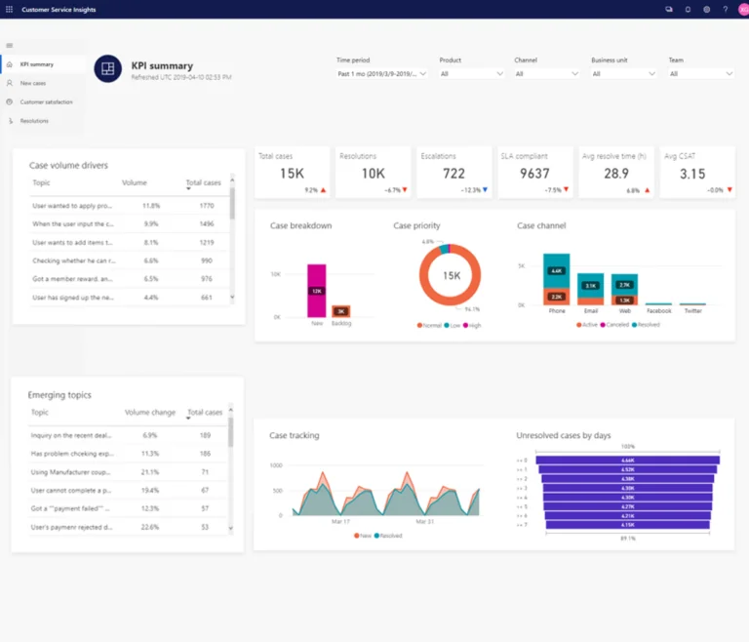The width and height of the screenshot is (749, 642).
Task: Click scroll up arrow in Emerging topics
Action: [x=231, y=410]
